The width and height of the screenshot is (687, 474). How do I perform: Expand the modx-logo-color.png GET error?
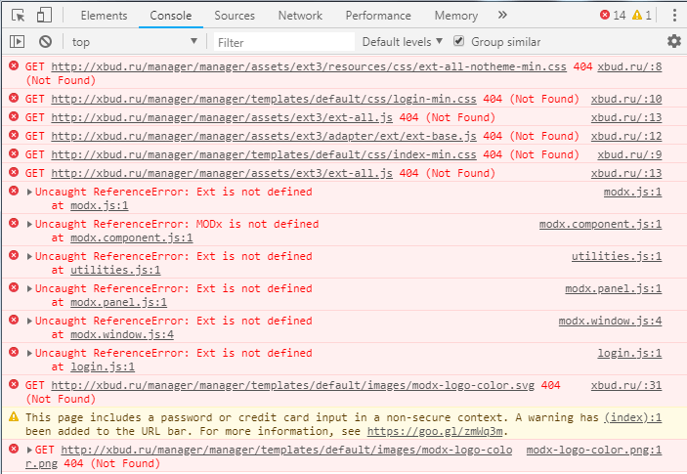point(29,450)
